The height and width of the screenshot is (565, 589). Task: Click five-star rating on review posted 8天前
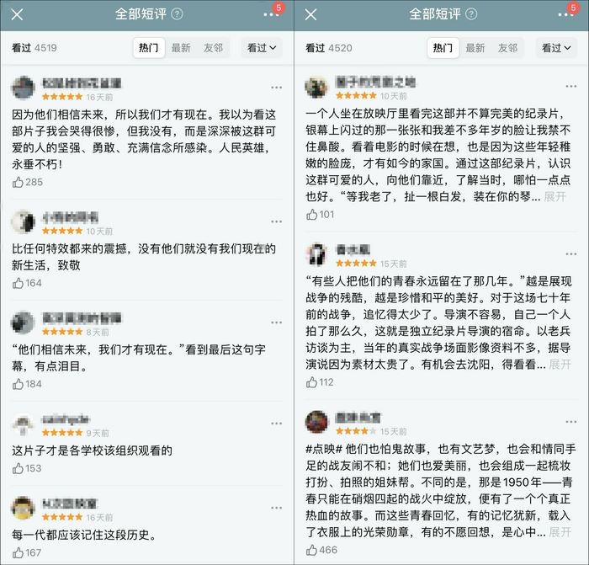pyautogui.click(x=62, y=332)
